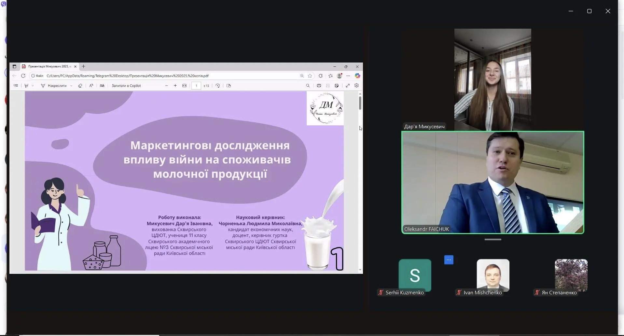Refresh the PDF page
Image resolution: width=624 pixels, height=336 pixels.
(x=23, y=76)
